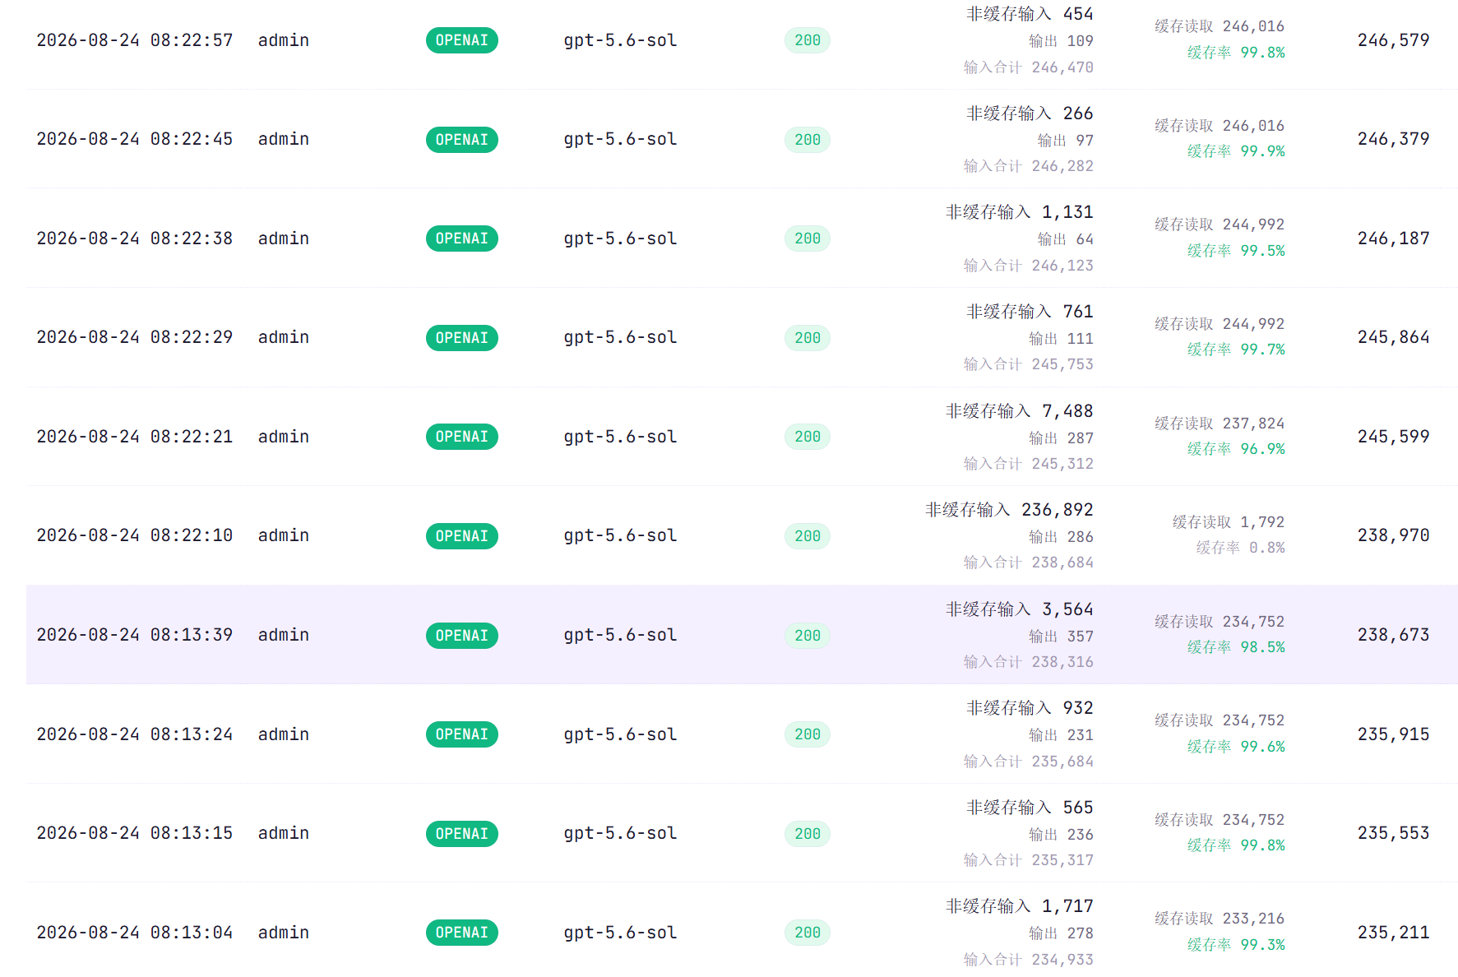This screenshot has height=977, width=1458.
Task: Click the admin user in the 08:22:57 row
Action: (x=284, y=40)
